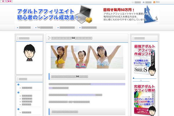Click the beach photo in the article
The height and width of the screenshot is (116, 174).
[87, 57]
